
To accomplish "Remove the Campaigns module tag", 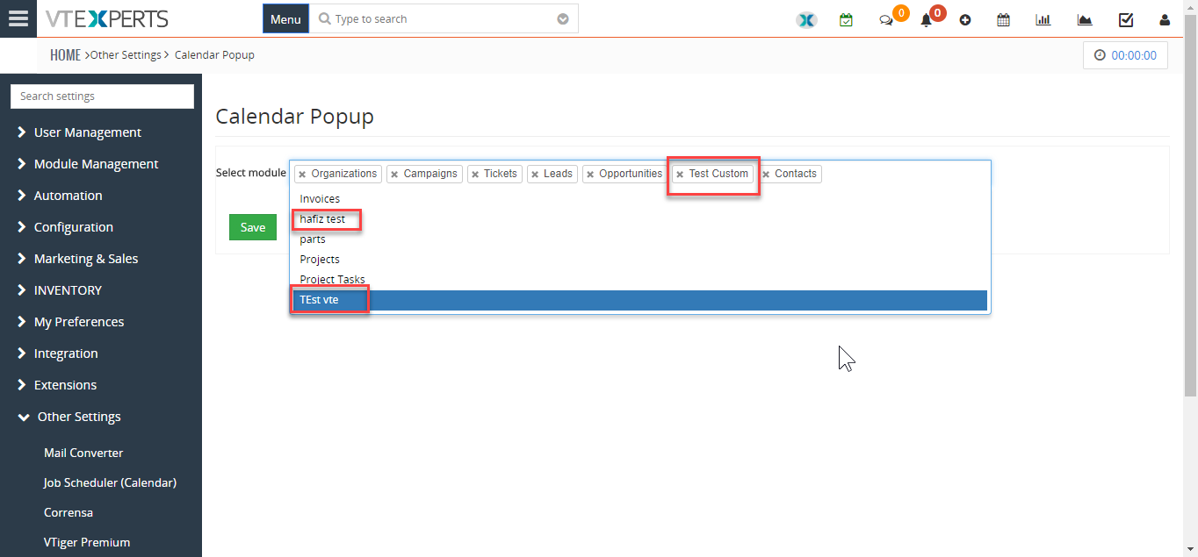I will 394,175.
